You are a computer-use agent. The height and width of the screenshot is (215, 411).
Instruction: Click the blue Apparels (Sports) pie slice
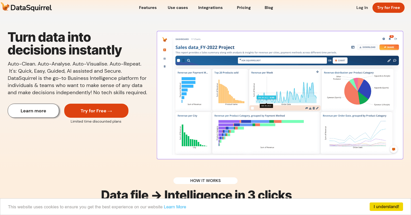point(365,89)
